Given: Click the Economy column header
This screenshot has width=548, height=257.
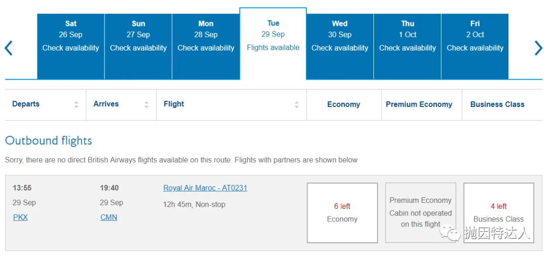Looking at the screenshot, I should (x=344, y=104).
